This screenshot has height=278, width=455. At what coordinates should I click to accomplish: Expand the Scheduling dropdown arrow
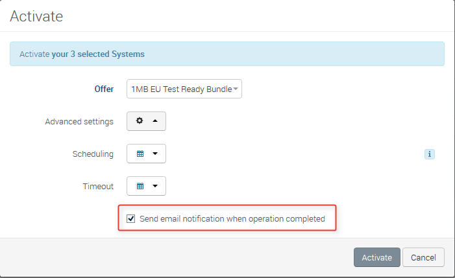154,154
